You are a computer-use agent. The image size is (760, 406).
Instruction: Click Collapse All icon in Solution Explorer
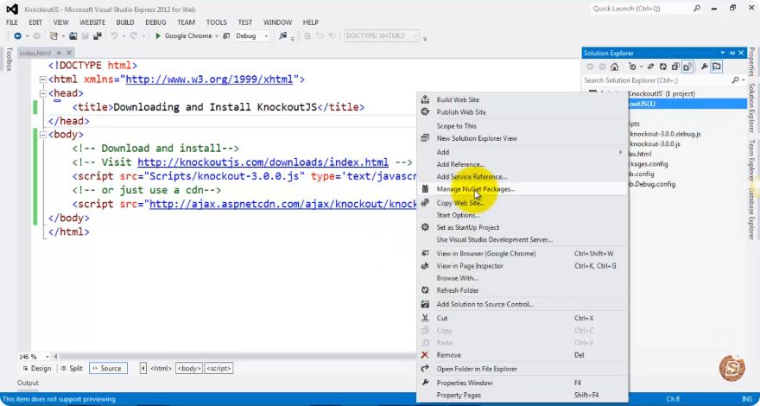click(x=674, y=67)
